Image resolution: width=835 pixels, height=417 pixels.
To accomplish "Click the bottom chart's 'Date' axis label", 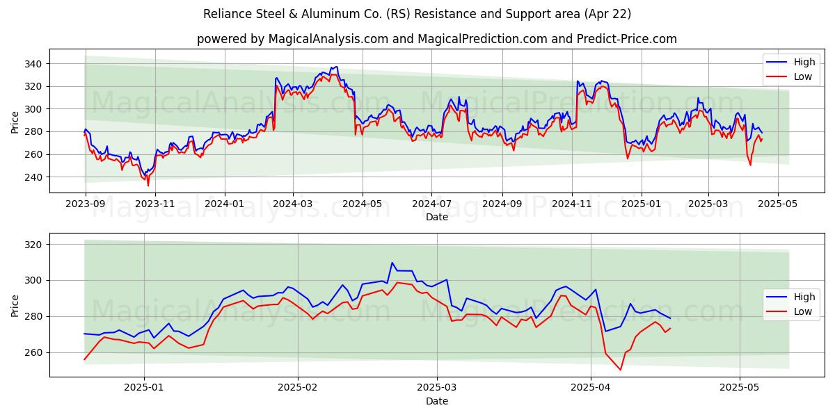I will click(x=437, y=401).
